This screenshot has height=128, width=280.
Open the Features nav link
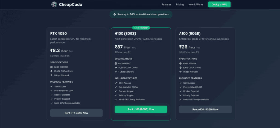166,5
